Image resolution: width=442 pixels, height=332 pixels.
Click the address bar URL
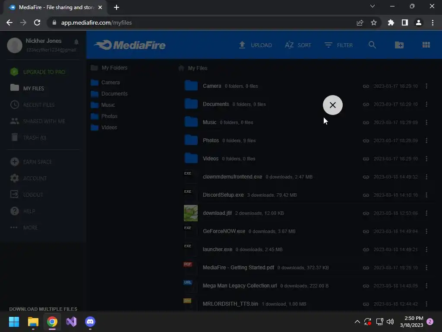(96, 22)
